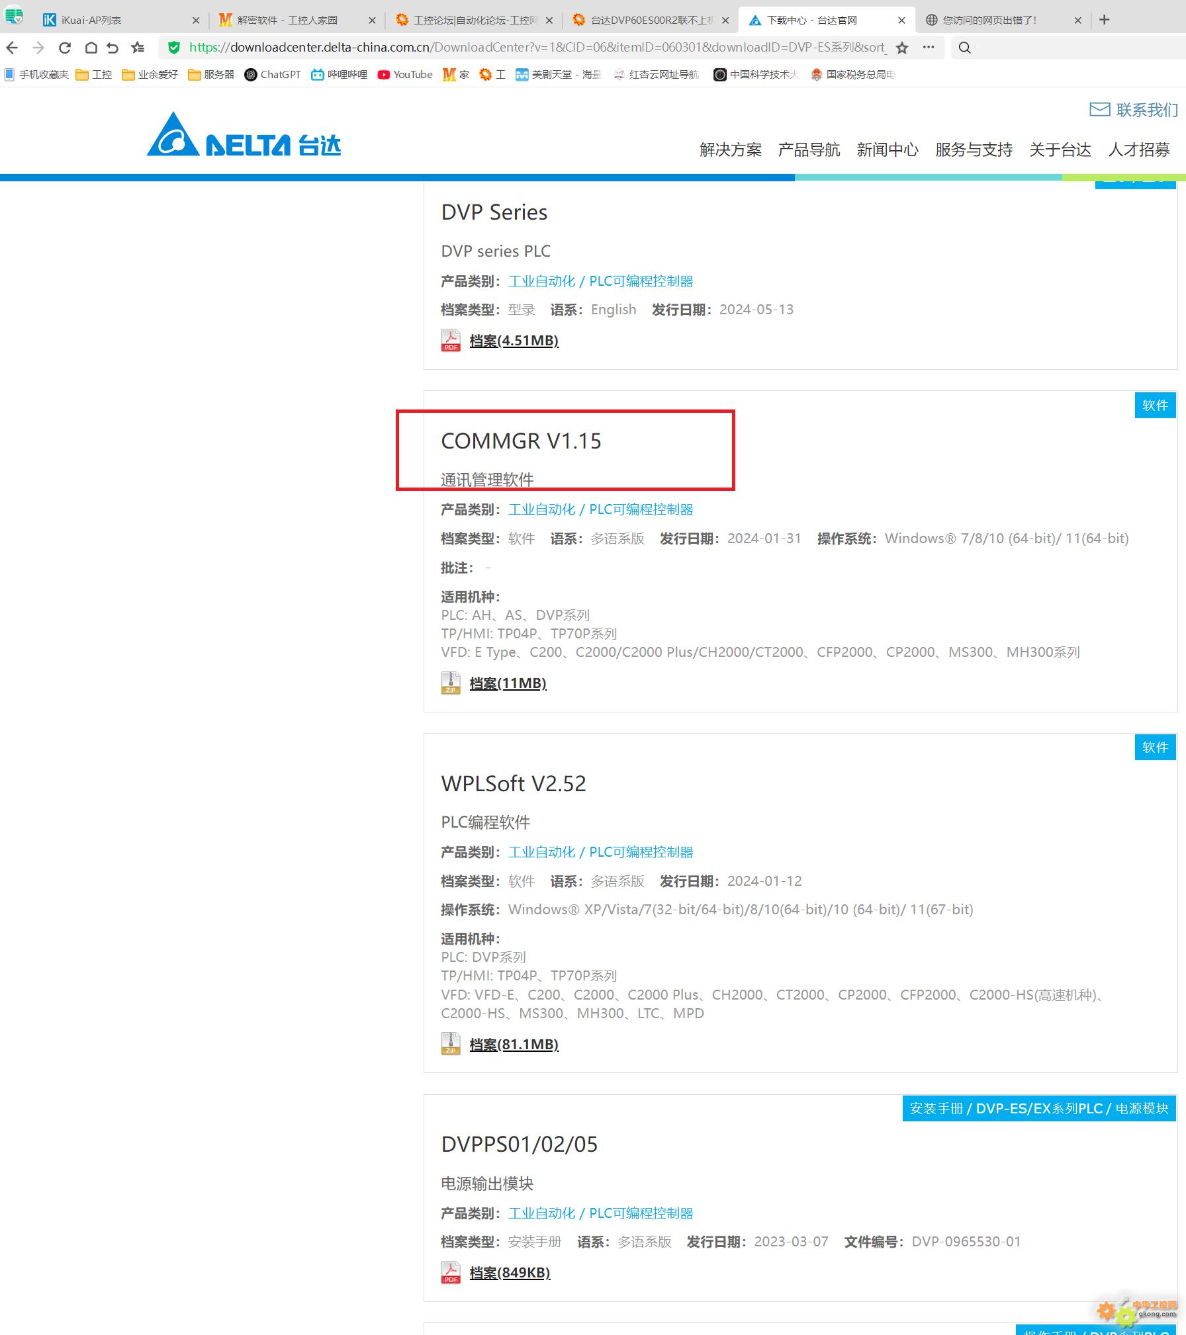1186x1335 pixels.
Task: Open the 哔哩哔哩 bookmark
Action: pos(340,75)
